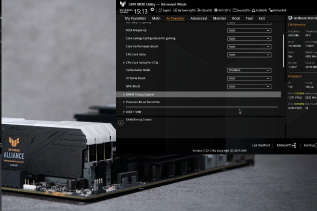Click the Last Modified button

point(260,145)
